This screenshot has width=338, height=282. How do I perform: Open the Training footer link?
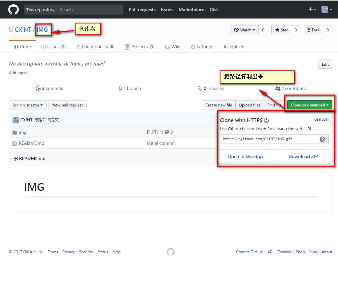pyautogui.click(x=285, y=252)
